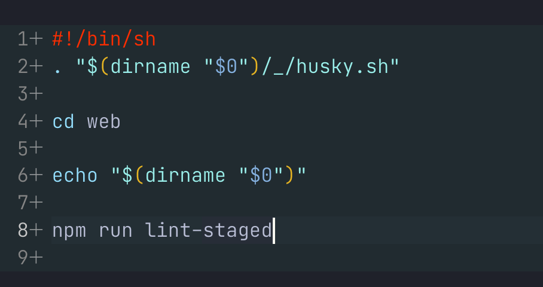This screenshot has height=287, width=543.
Task: Click line number 6 in the gutter
Action: [23, 176]
